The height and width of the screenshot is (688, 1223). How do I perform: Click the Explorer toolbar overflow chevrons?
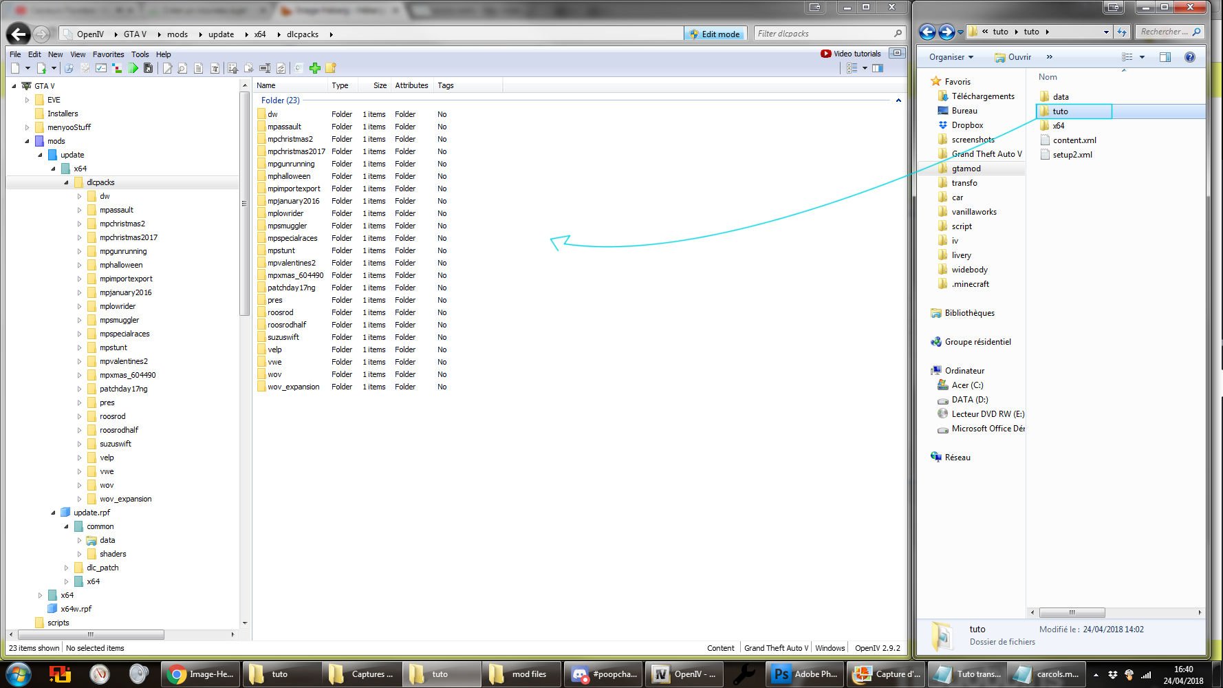pyautogui.click(x=1049, y=57)
